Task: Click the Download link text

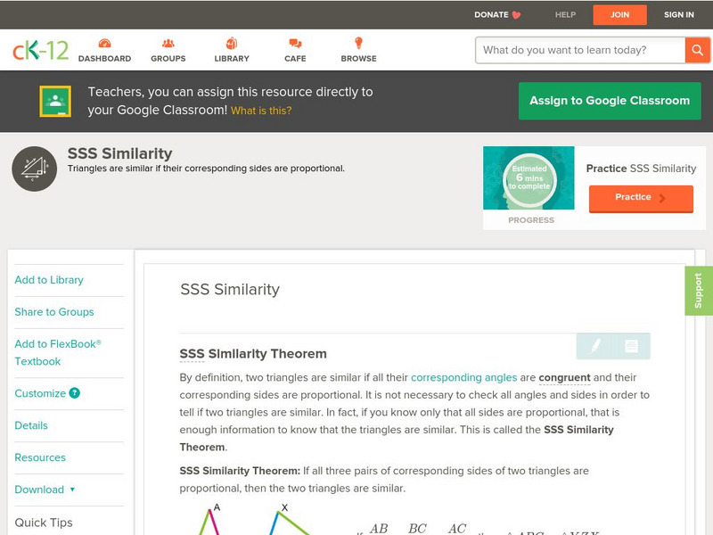Action: tap(39, 490)
